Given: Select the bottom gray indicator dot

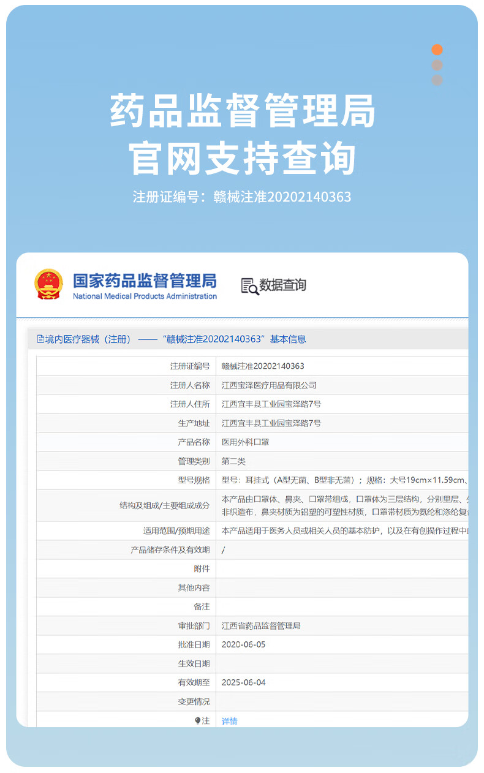Looking at the screenshot, I should (x=437, y=80).
